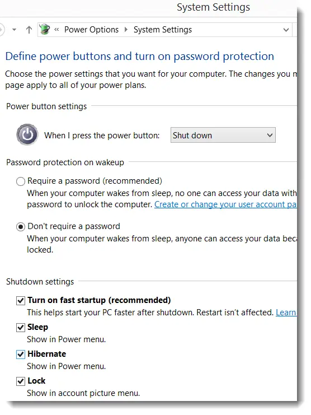Screen dimensions: 311x415
Task: Open Create or change your user account password link
Action: (225, 204)
